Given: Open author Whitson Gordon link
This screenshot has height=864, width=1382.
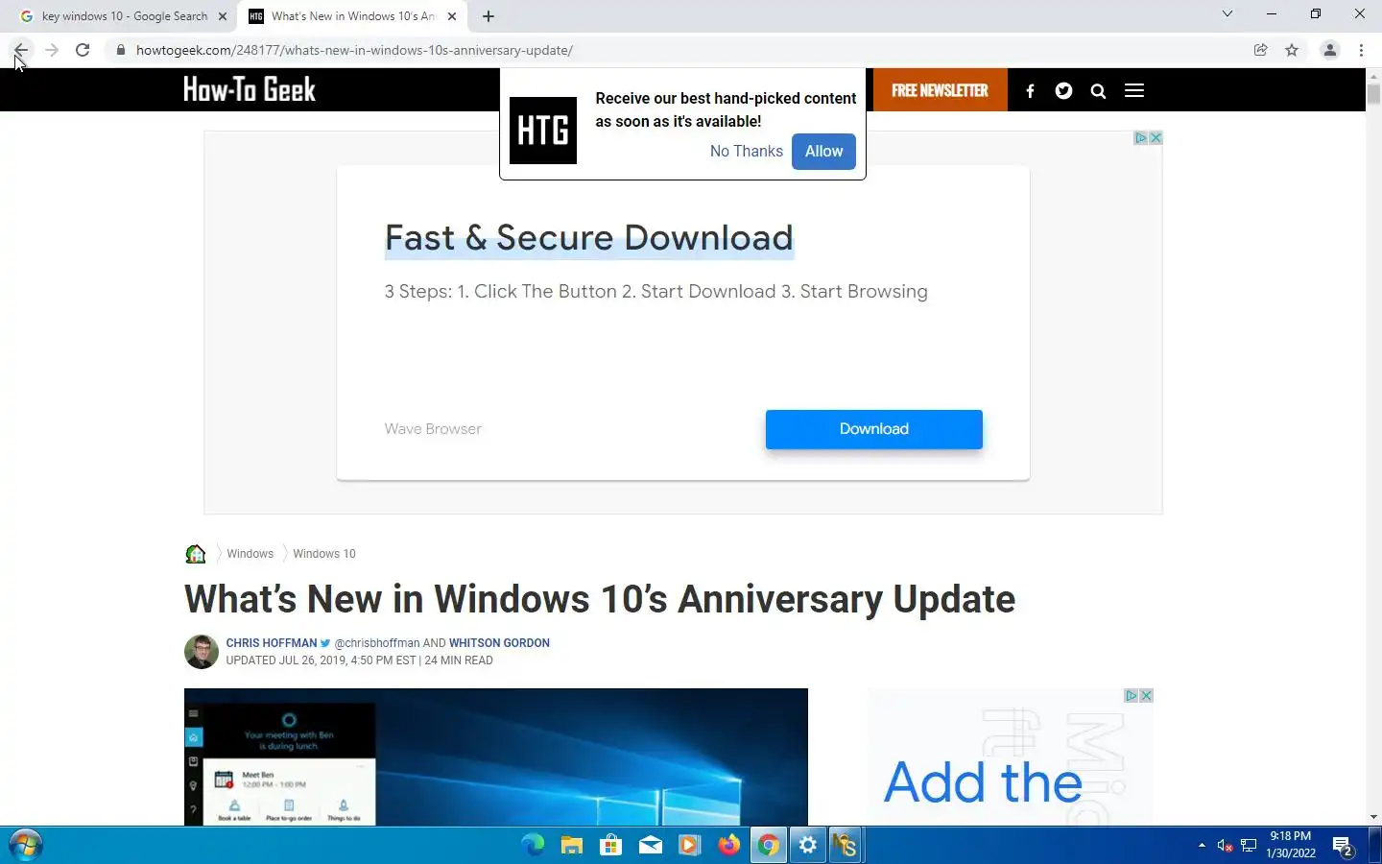Looking at the screenshot, I should [499, 643].
